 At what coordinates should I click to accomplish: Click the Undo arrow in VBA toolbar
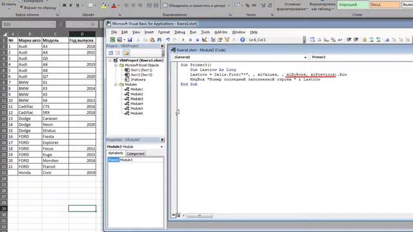pos(168,40)
